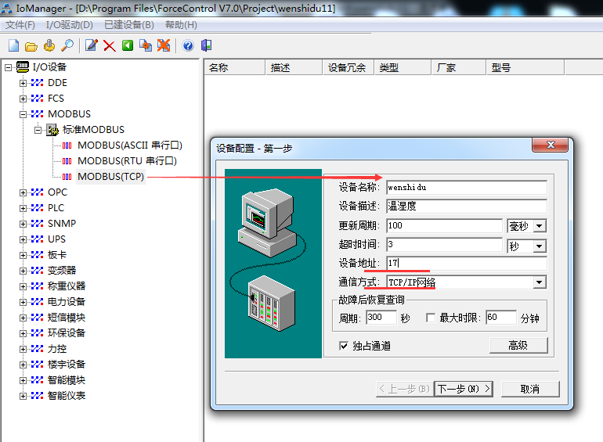Collapse the MODBUS tree node
The image size is (603, 442).
[23, 114]
